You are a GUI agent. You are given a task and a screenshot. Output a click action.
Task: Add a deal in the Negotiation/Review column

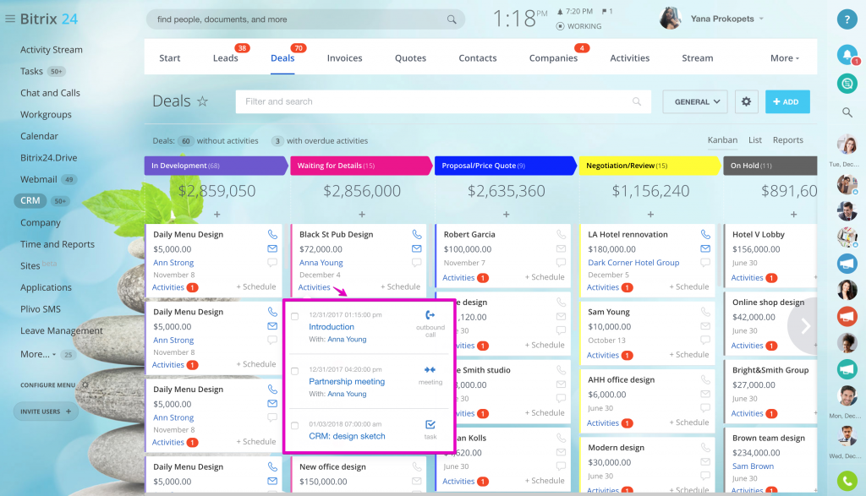[x=650, y=214]
